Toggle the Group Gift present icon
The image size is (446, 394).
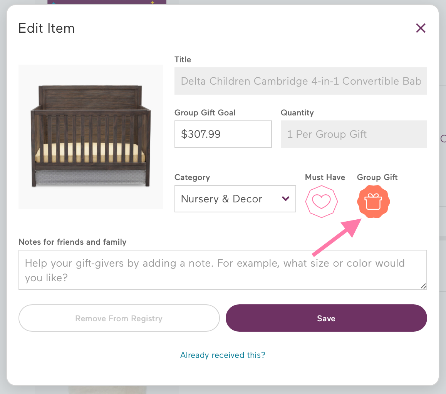pos(373,202)
